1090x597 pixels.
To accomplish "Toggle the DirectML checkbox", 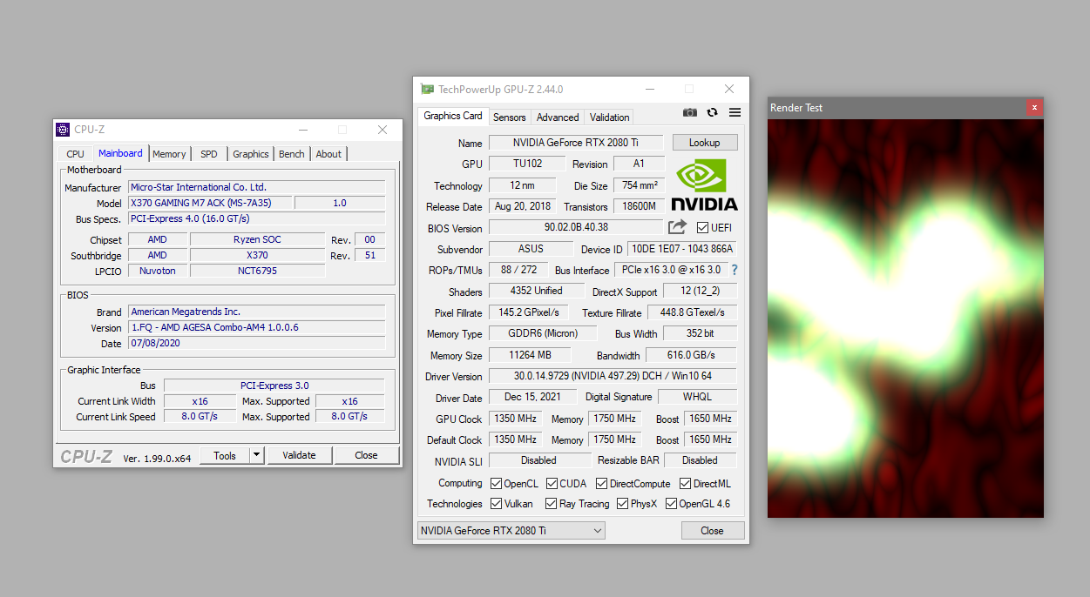I will [x=685, y=484].
